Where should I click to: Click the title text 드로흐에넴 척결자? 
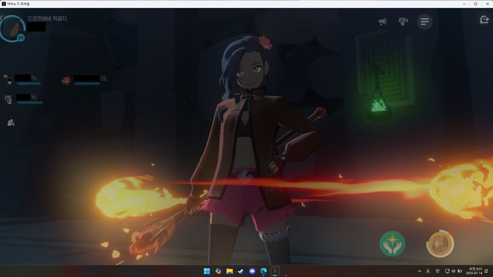[47, 19]
